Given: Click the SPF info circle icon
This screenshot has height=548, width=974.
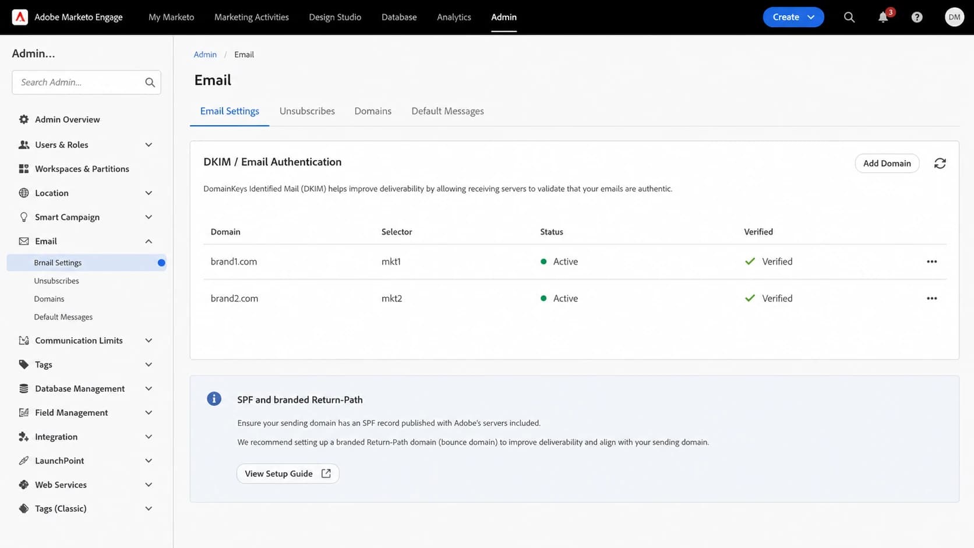Looking at the screenshot, I should click(214, 399).
